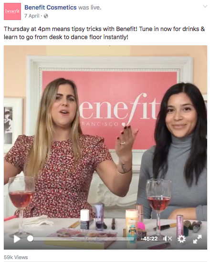Click the 59k Views count
This screenshot has width=210, height=262.
point(16,257)
